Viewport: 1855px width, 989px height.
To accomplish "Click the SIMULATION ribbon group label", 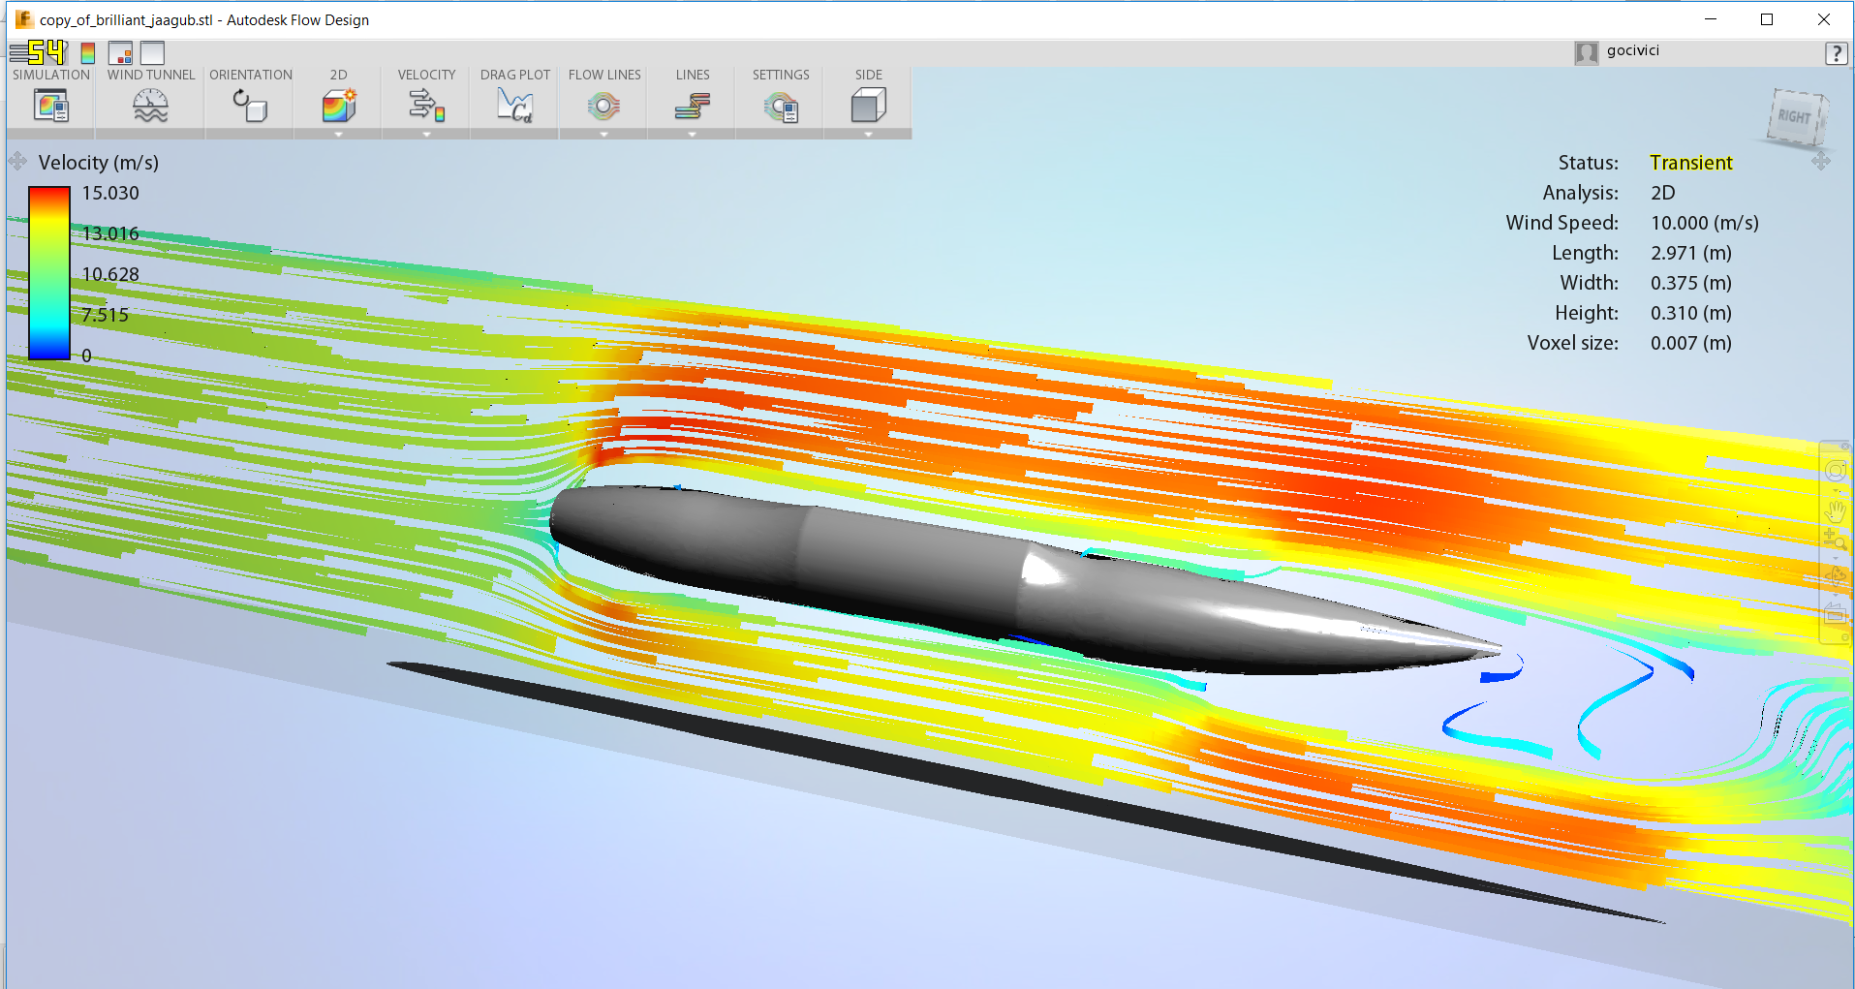I will pyautogui.click(x=50, y=74).
